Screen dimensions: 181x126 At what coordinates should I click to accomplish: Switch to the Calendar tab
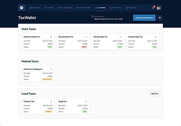49,8
